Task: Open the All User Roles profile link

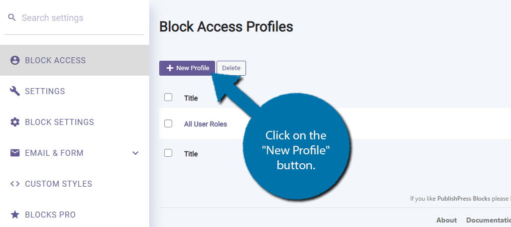Action: pyautogui.click(x=205, y=124)
